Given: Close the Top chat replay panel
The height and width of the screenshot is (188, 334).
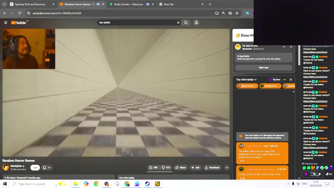Looking at the screenshot, I should tap(291, 80).
